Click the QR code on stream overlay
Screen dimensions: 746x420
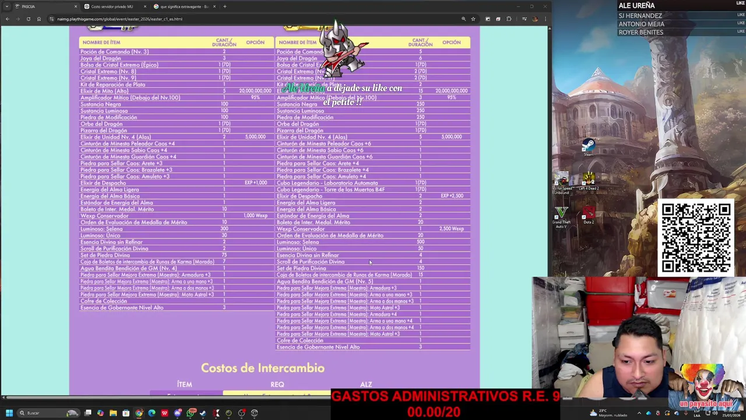696,238
